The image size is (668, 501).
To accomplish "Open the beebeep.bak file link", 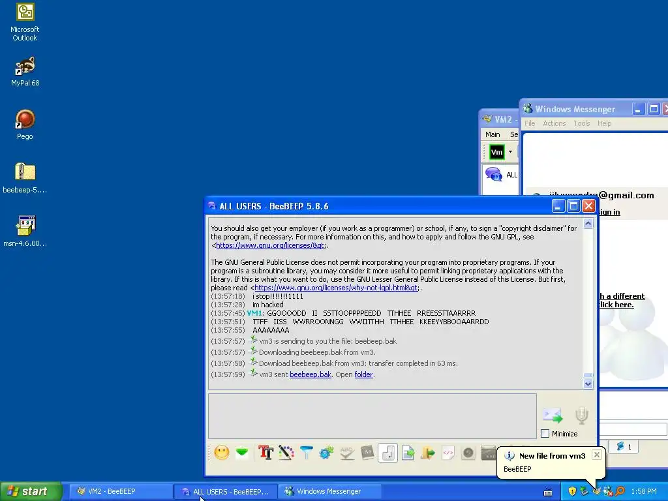I will (x=310, y=374).
